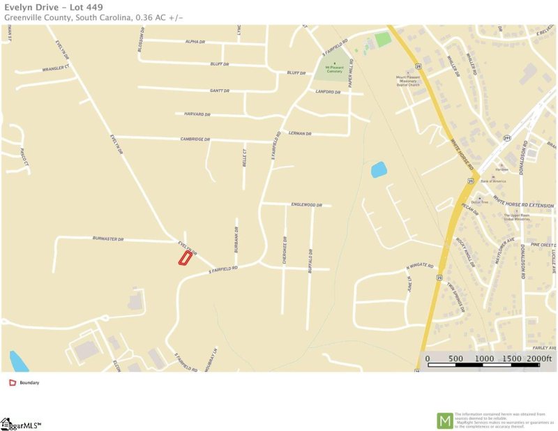Image resolution: width=558 pixels, height=431 pixels.
Task: Click the Evelyn Drive - Lot 449 title
Action: 54,7
